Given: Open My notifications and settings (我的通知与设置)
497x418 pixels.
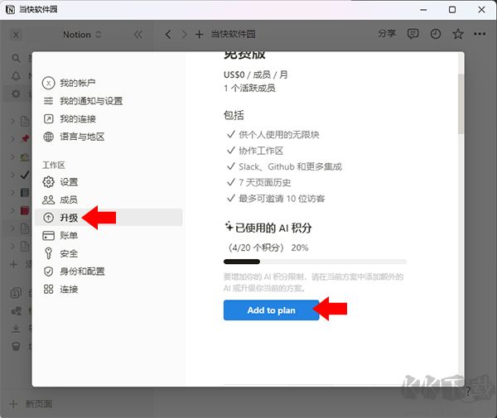Looking at the screenshot, I should point(82,101).
